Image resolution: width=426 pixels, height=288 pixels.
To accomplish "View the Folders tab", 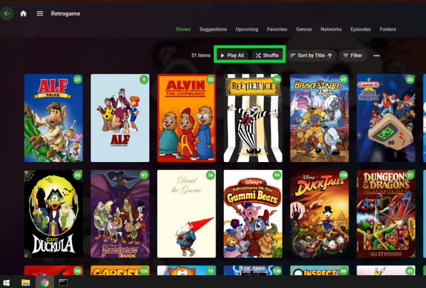I will tap(388, 29).
